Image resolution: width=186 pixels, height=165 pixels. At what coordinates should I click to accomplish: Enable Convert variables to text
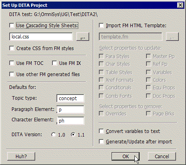[x=101, y=131]
